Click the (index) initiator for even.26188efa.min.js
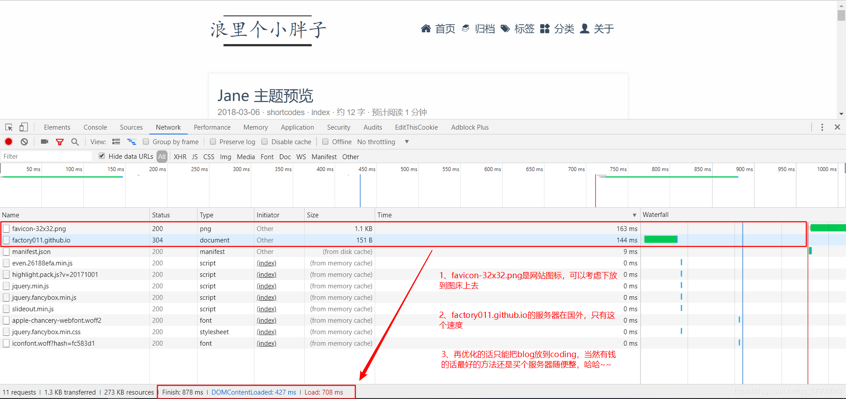 pos(267,263)
